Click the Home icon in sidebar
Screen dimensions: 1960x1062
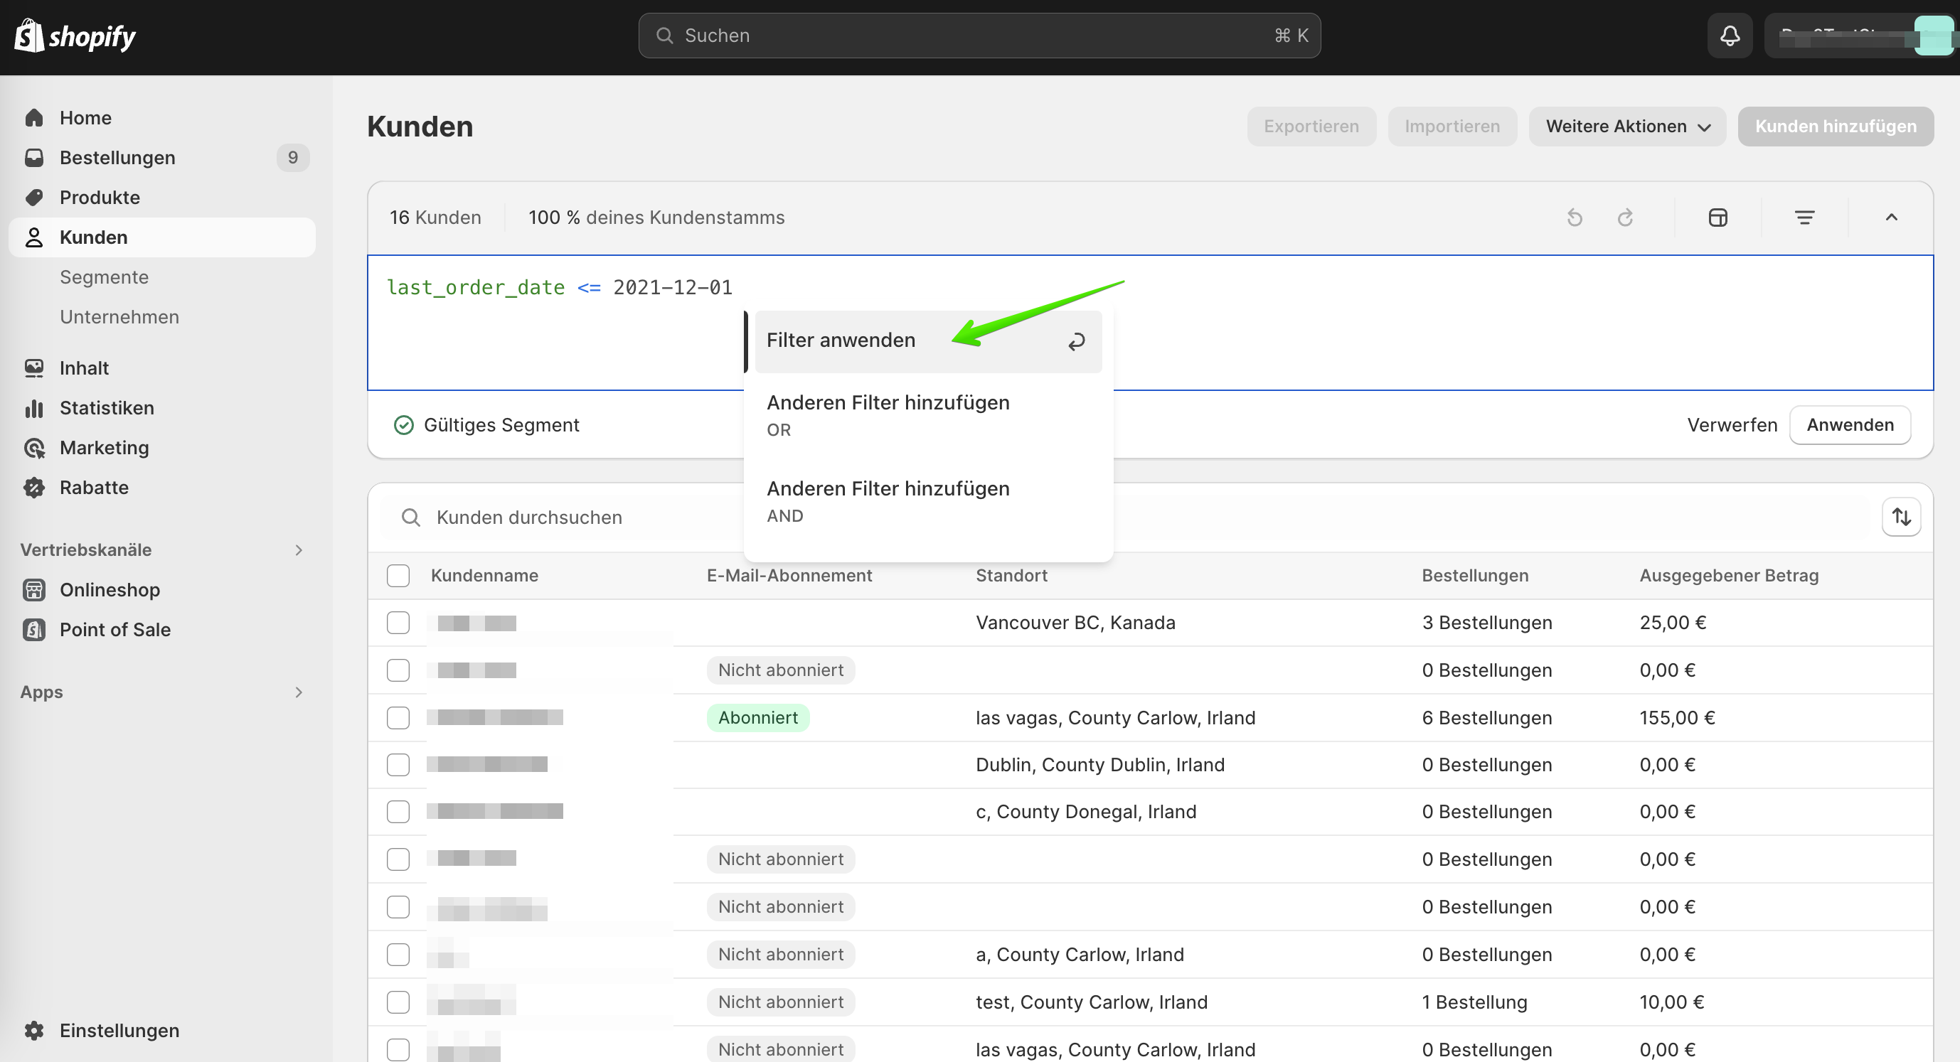tap(33, 118)
